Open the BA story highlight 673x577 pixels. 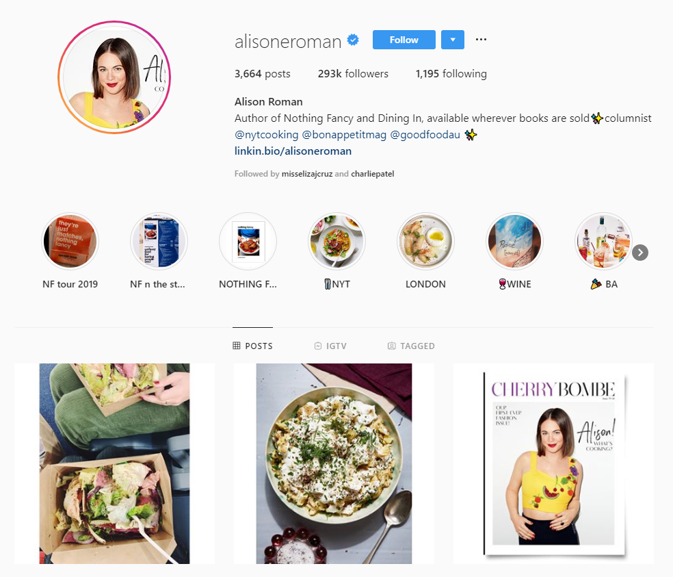pyautogui.click(x=603, y=242)
